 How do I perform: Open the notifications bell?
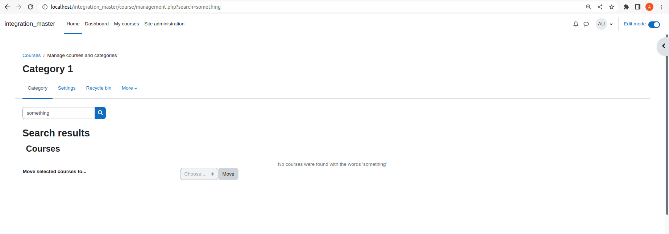click(x=576, y=24)
